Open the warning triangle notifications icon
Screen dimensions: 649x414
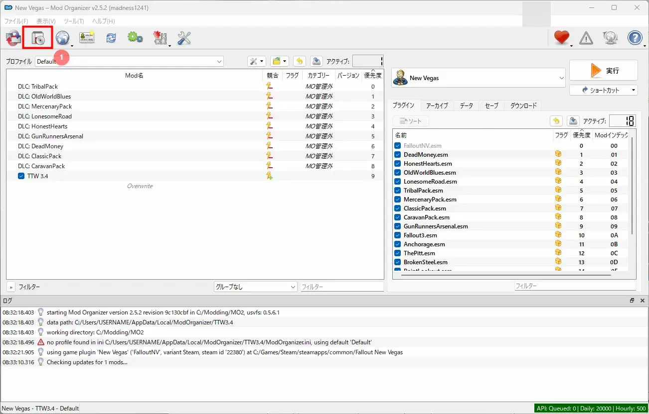pos(586,38)
